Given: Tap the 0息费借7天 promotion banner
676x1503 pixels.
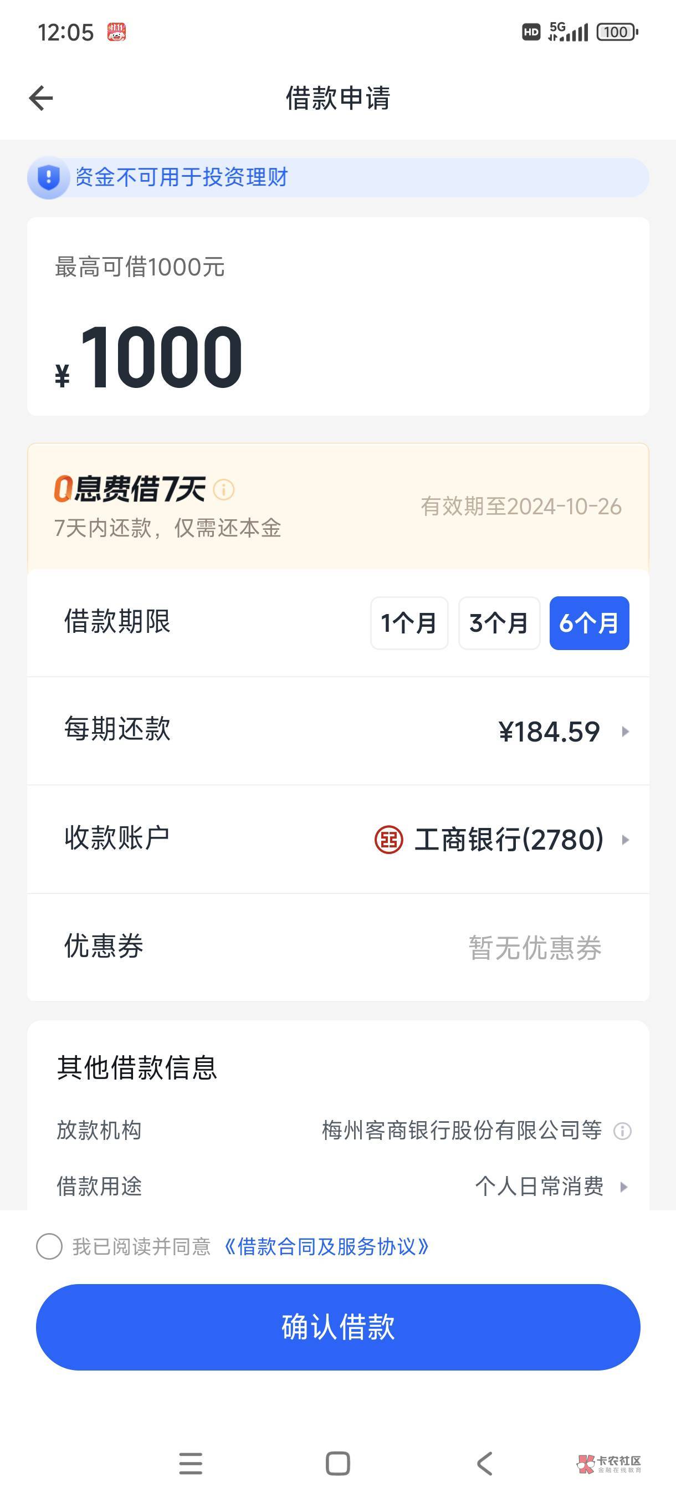Looking at the screenshot, I should tap(337, 507).
